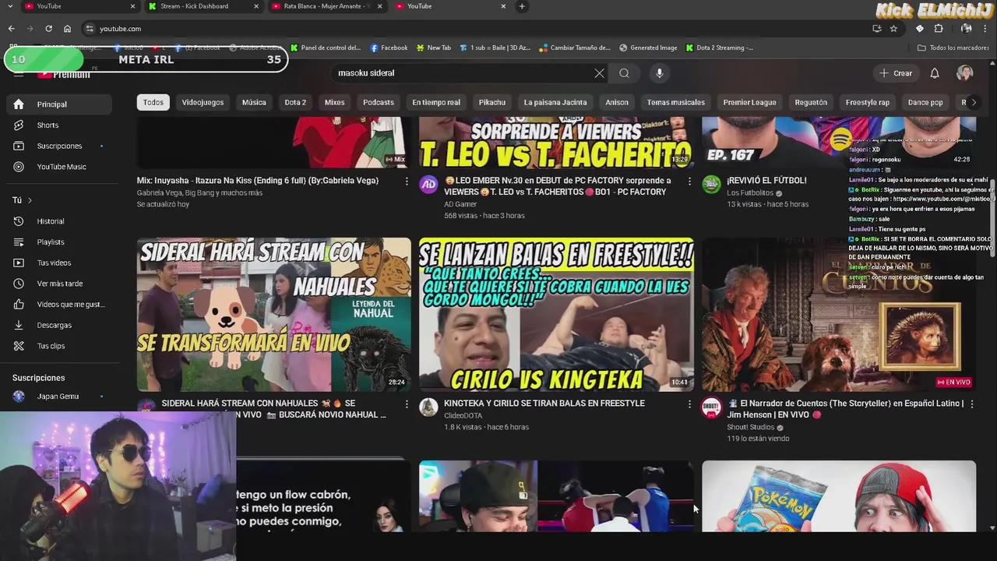The height and width of the screenshot is (561, 997).
Task: Select the Pikachu filter chip
Action: (x=492, y=102)
